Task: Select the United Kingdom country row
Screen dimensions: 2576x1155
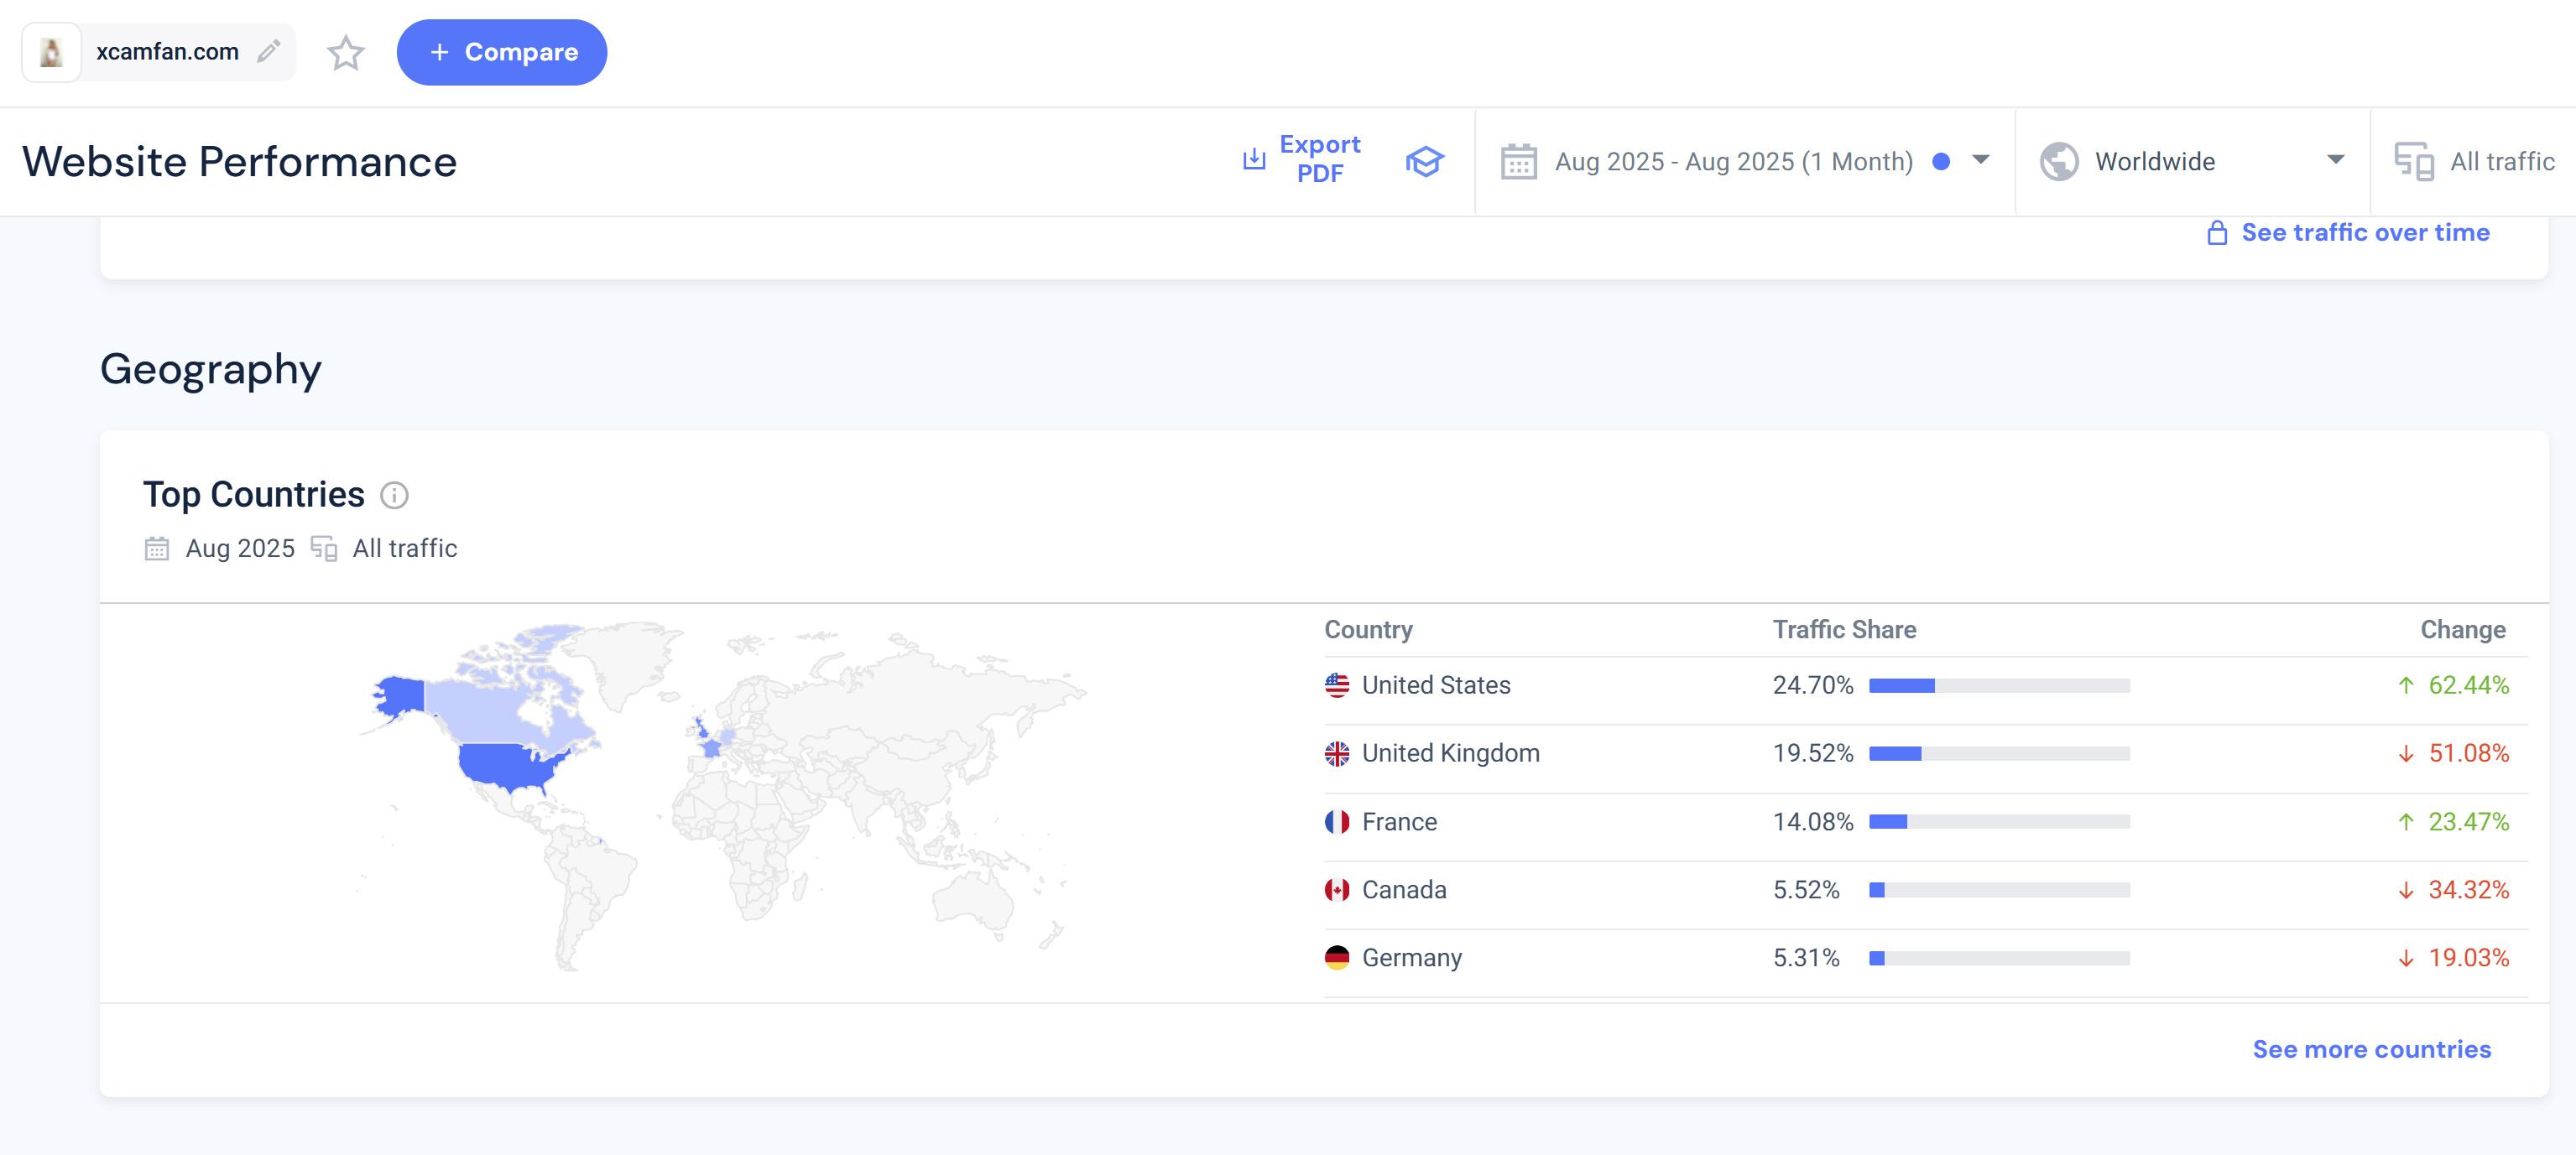Action: click(1450, 753)
